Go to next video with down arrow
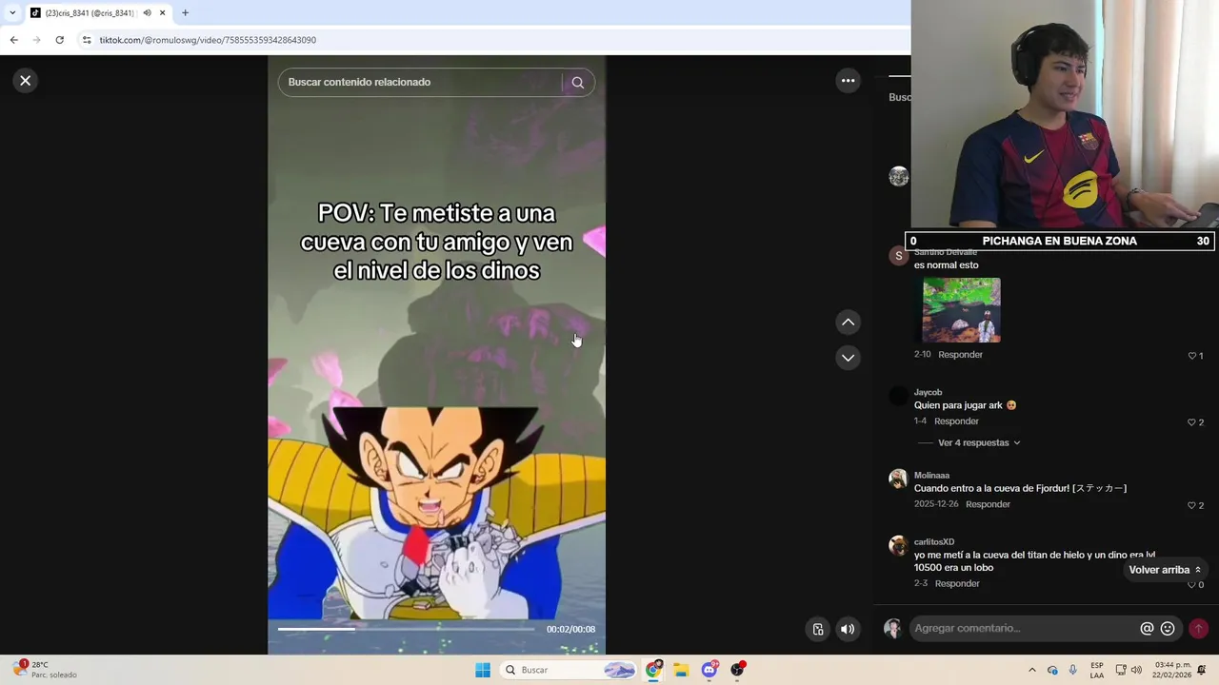The image size is (1219, 685). click(848, 358)
